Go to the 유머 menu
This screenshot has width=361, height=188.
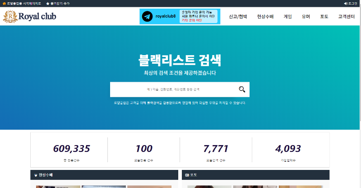point(306,17)
